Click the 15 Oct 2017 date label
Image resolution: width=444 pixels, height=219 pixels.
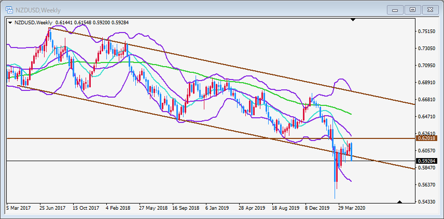coord(86,208)
